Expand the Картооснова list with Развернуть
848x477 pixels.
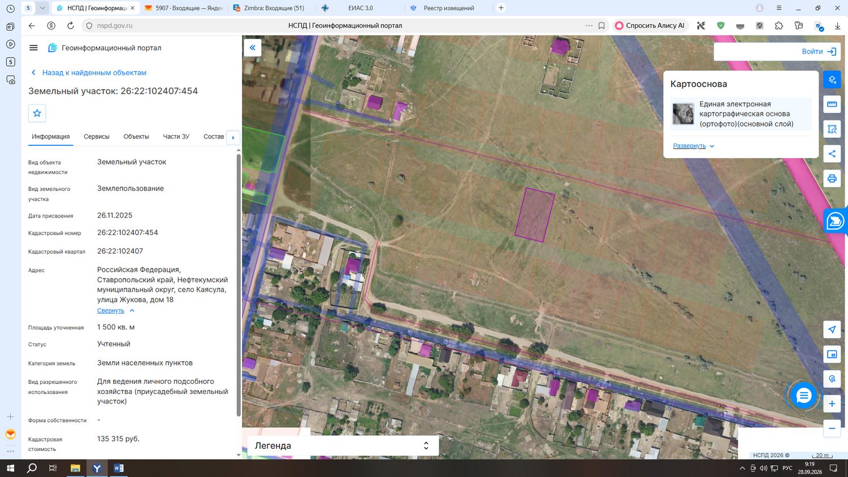coord(693,146)
